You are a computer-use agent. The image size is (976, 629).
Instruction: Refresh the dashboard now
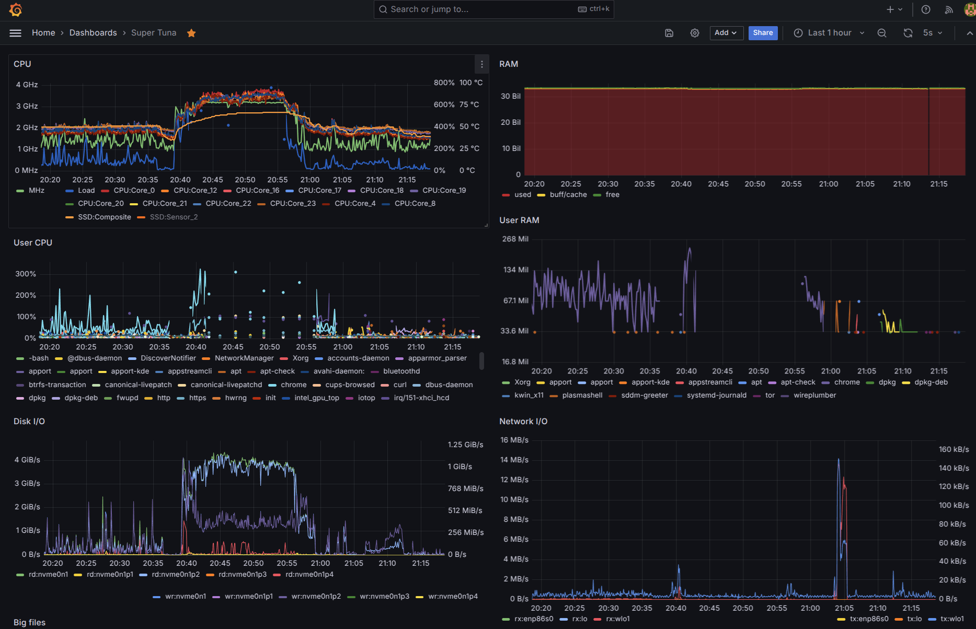pyautogui.click(x=908, y=33)
